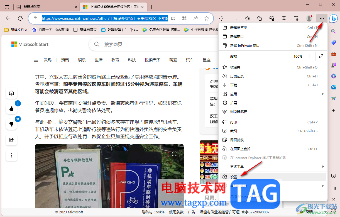View site info via the lock icon

(x=35, y=18)
